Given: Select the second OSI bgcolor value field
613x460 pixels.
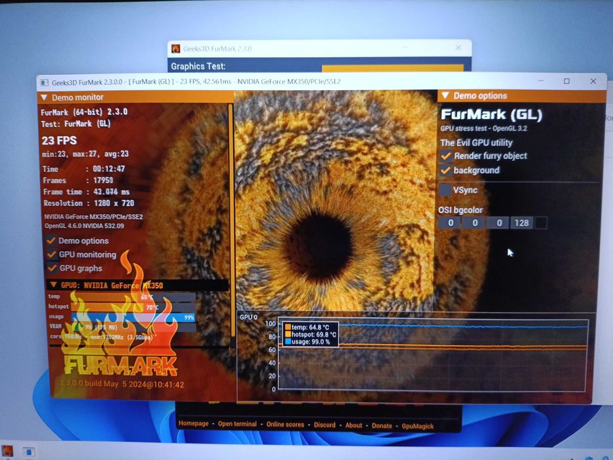Looking at the screenshot, I should (474, 223).
